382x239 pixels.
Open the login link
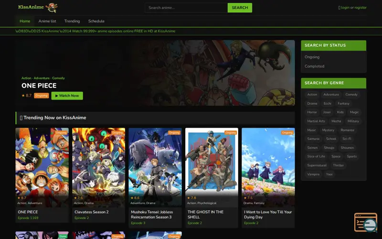[x=345, y=8]
